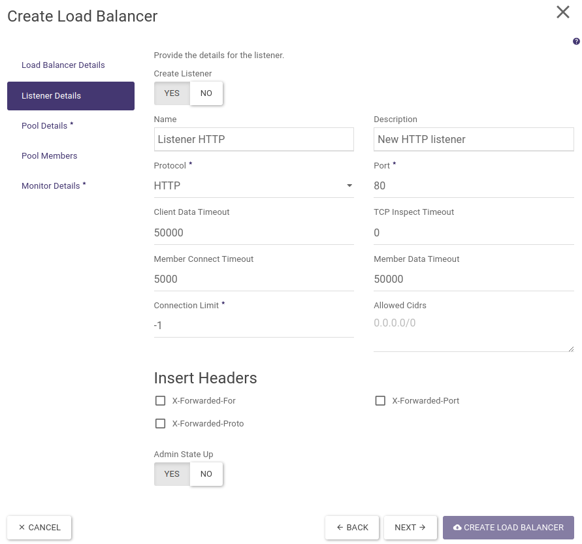Enable the X-Forwarded-For header checkbox
Image resolution: width=582 pixels, height=544 pixels.
(x=160, y=401)
